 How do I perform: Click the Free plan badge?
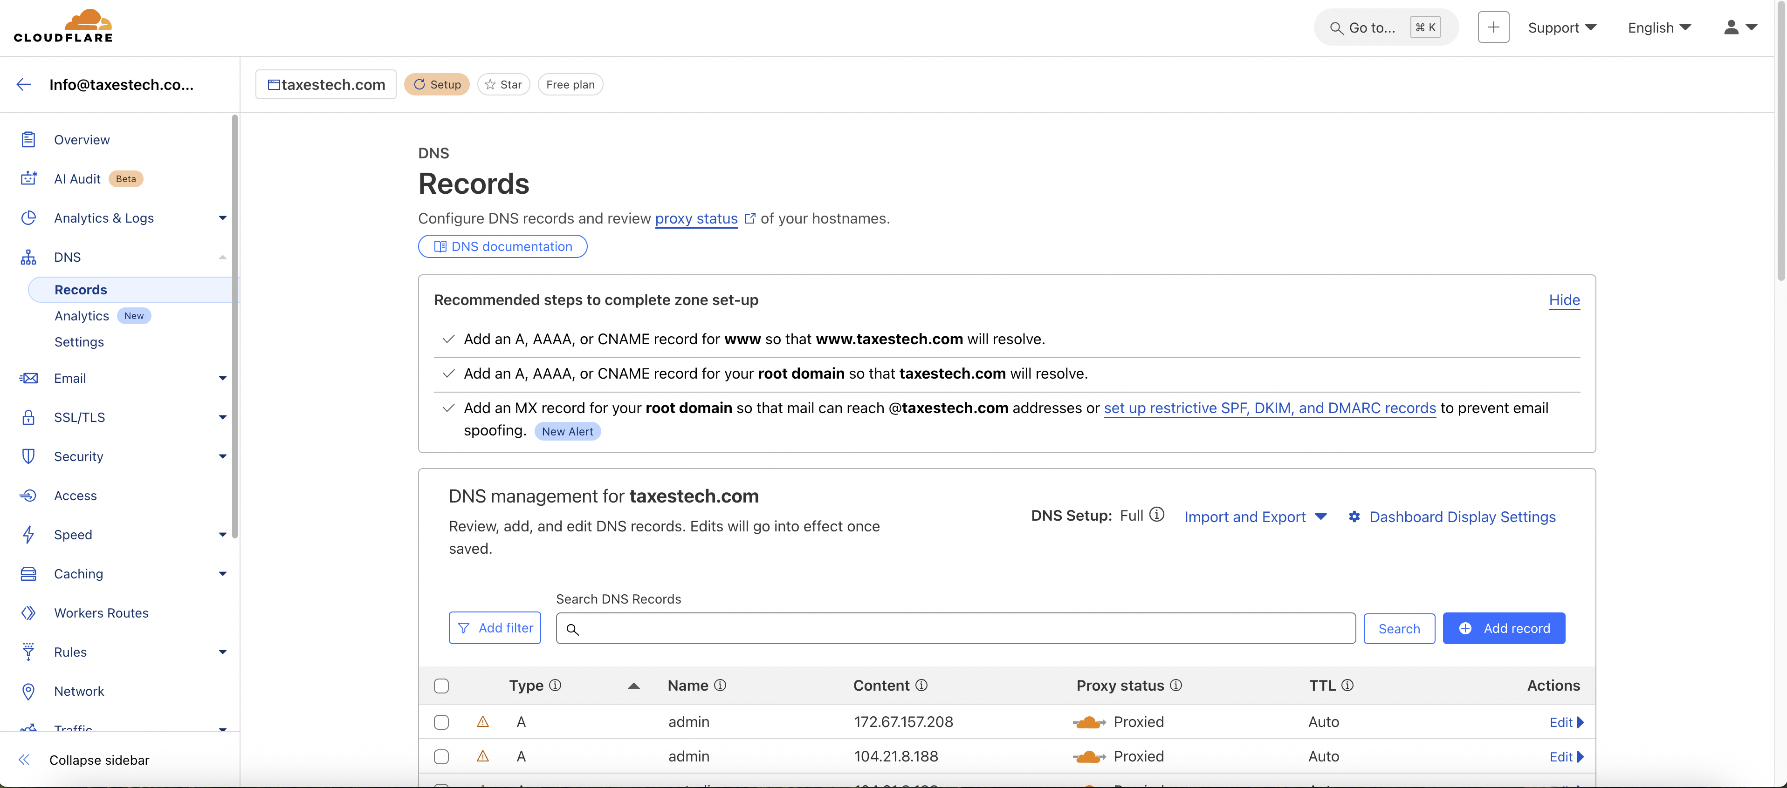[570, 85]
